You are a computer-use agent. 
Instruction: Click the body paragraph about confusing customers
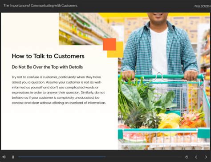coord(59,90)
